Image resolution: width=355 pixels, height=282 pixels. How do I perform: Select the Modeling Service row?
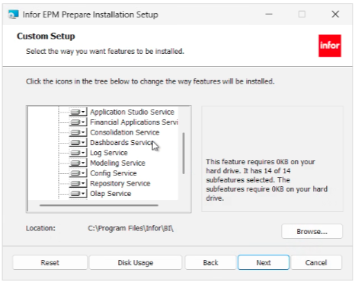point(117,163)
